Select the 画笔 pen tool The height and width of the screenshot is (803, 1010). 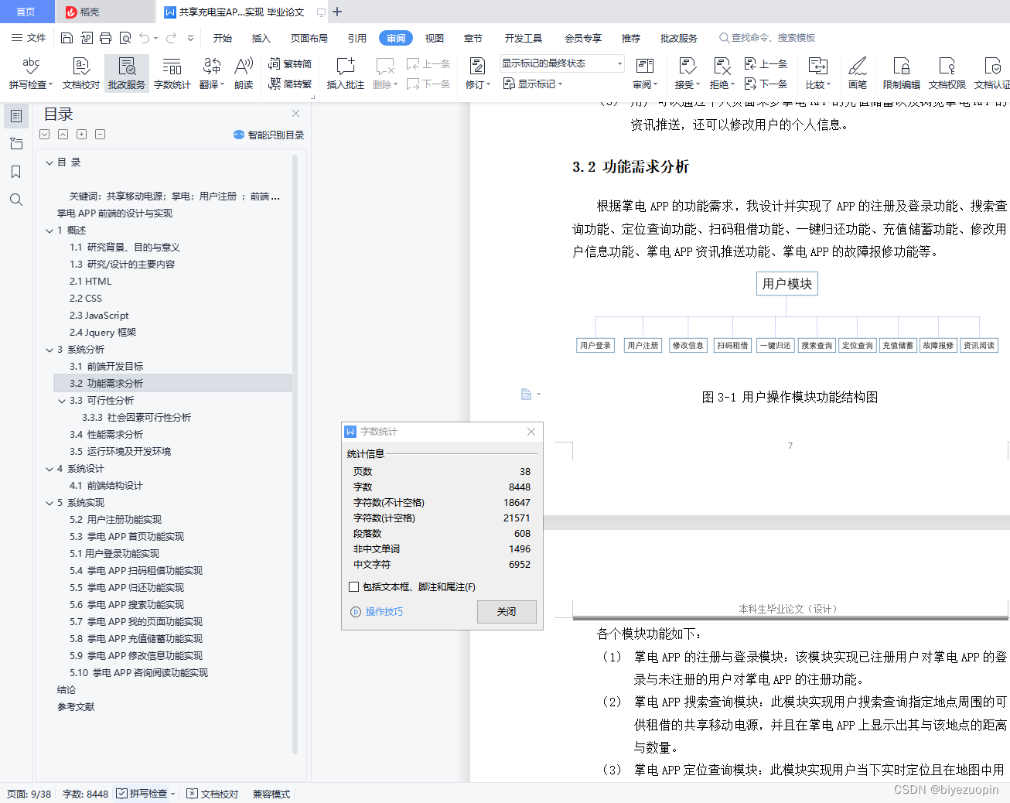pos(858,73)
